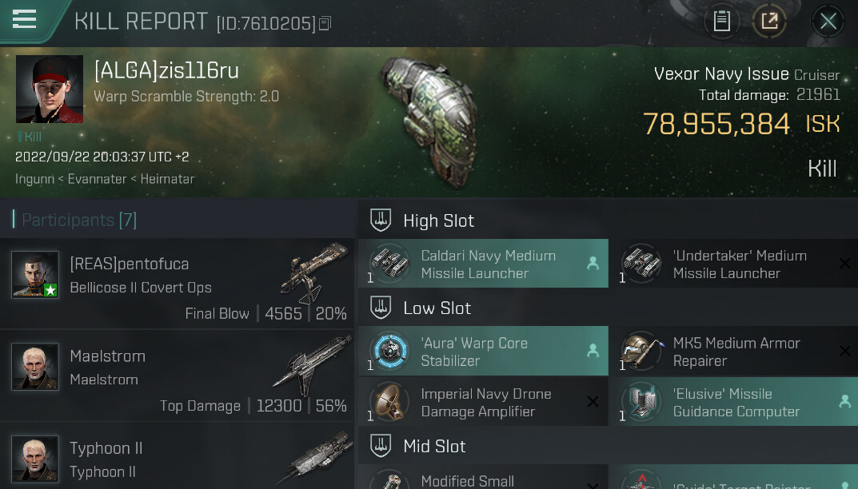Click the Vexor Navy Issue ship name
This screenshot has height=489, width=858.
click(721, 74)
